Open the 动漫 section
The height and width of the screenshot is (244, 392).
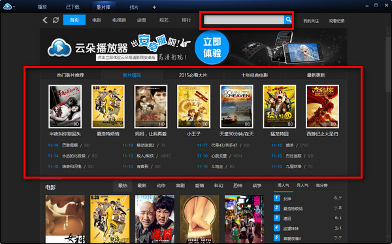click(141, 20)
